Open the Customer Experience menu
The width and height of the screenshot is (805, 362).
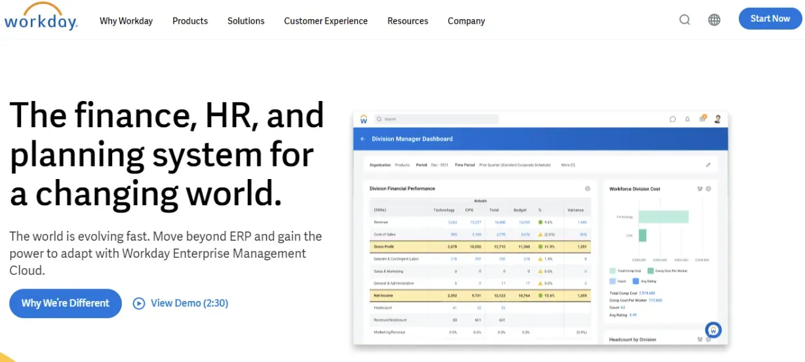point(326,21)
